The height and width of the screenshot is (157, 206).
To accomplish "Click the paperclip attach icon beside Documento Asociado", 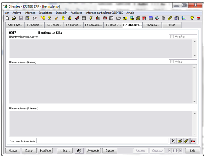I will point(186,141).
